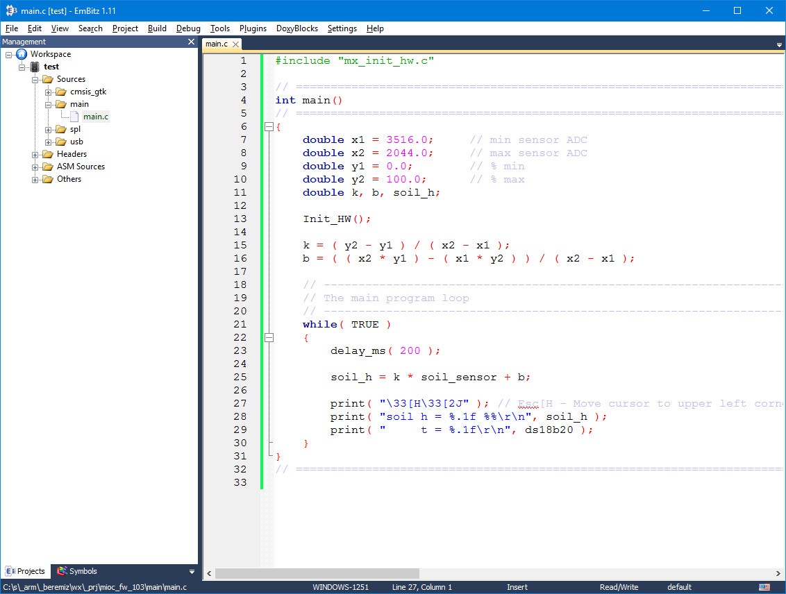Close the main.c editor tab
The image size is (786, 594).
235,44
